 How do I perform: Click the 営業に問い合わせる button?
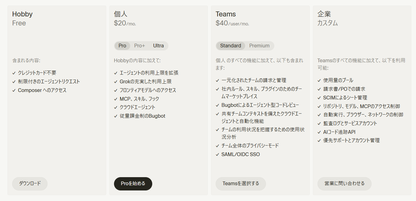pyautogui.click(x=345, y=184)
